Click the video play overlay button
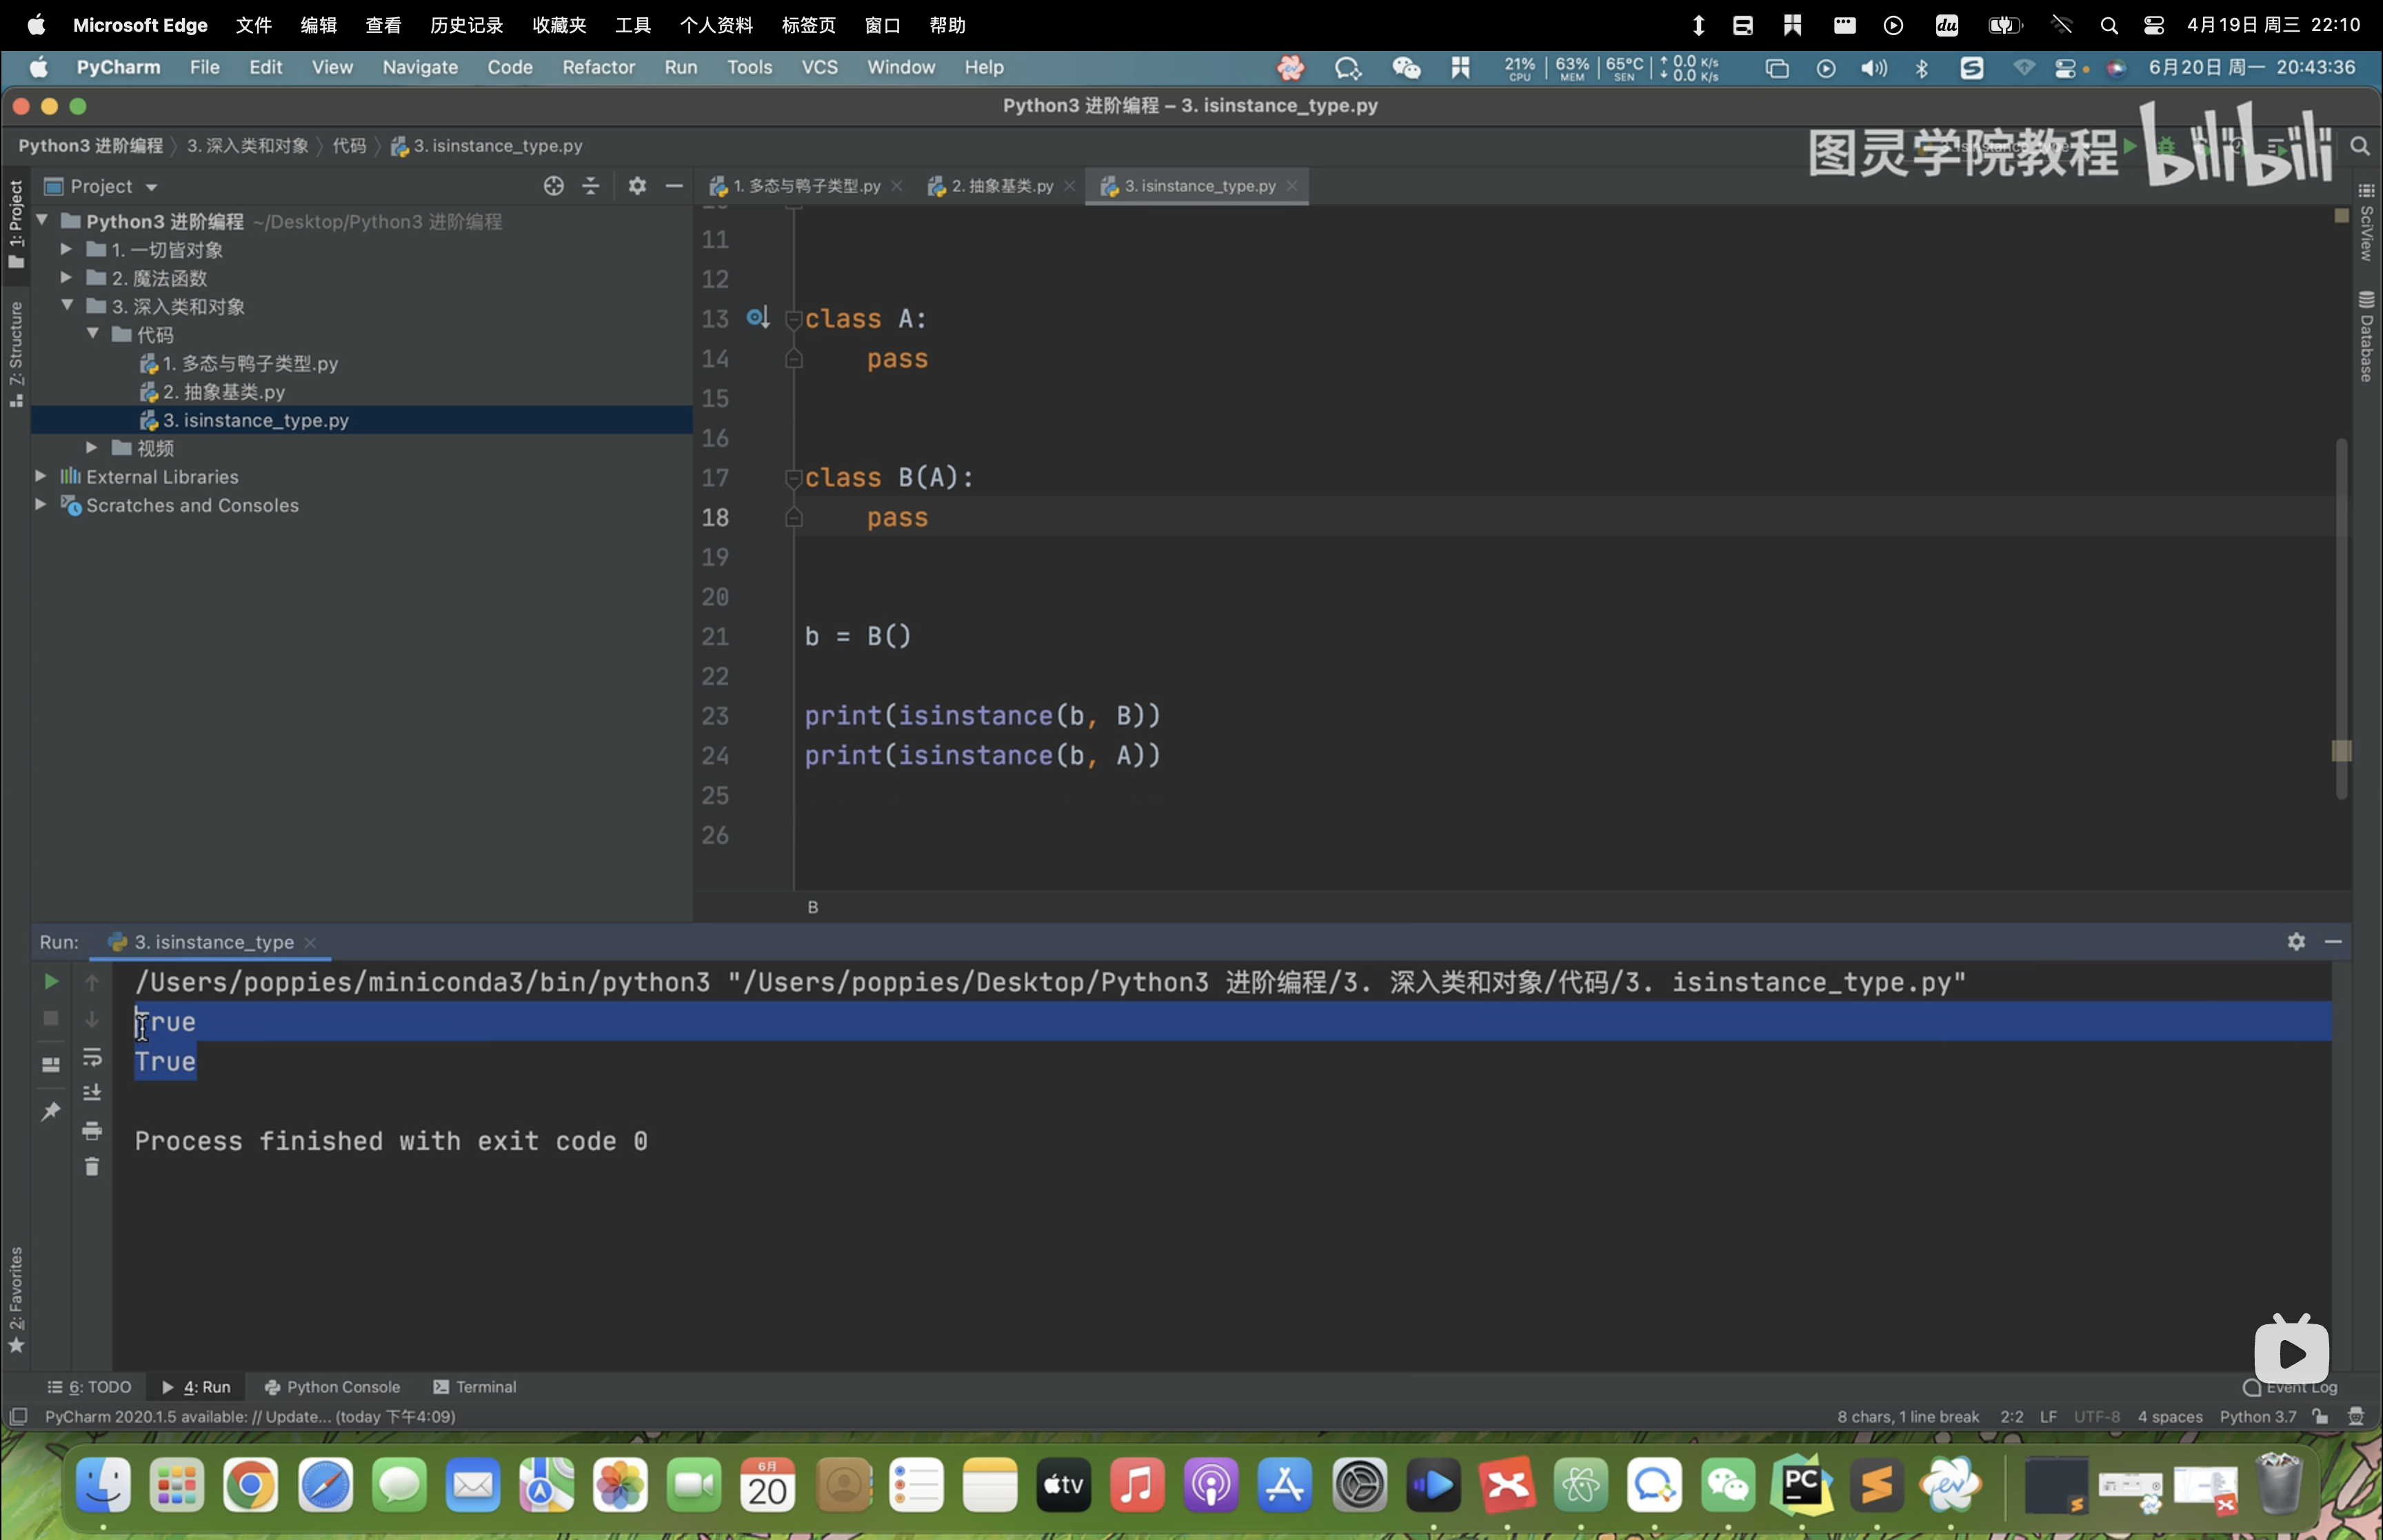Viewport: 2383px width, 1540px height. point(2291,1350)
